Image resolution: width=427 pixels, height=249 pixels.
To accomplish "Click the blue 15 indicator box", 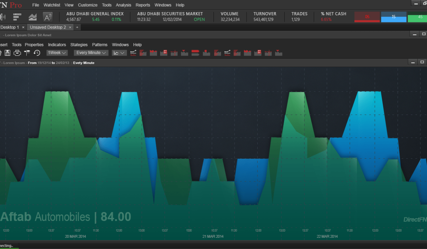I will (394, 17).
